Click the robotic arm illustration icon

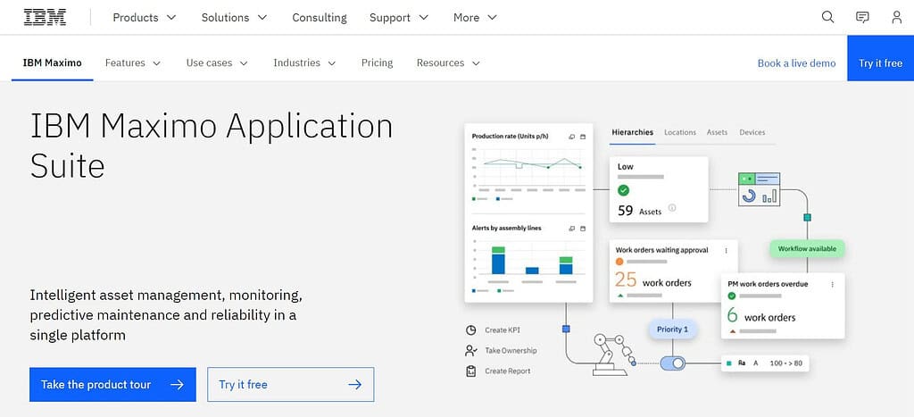tap(613, 354)
